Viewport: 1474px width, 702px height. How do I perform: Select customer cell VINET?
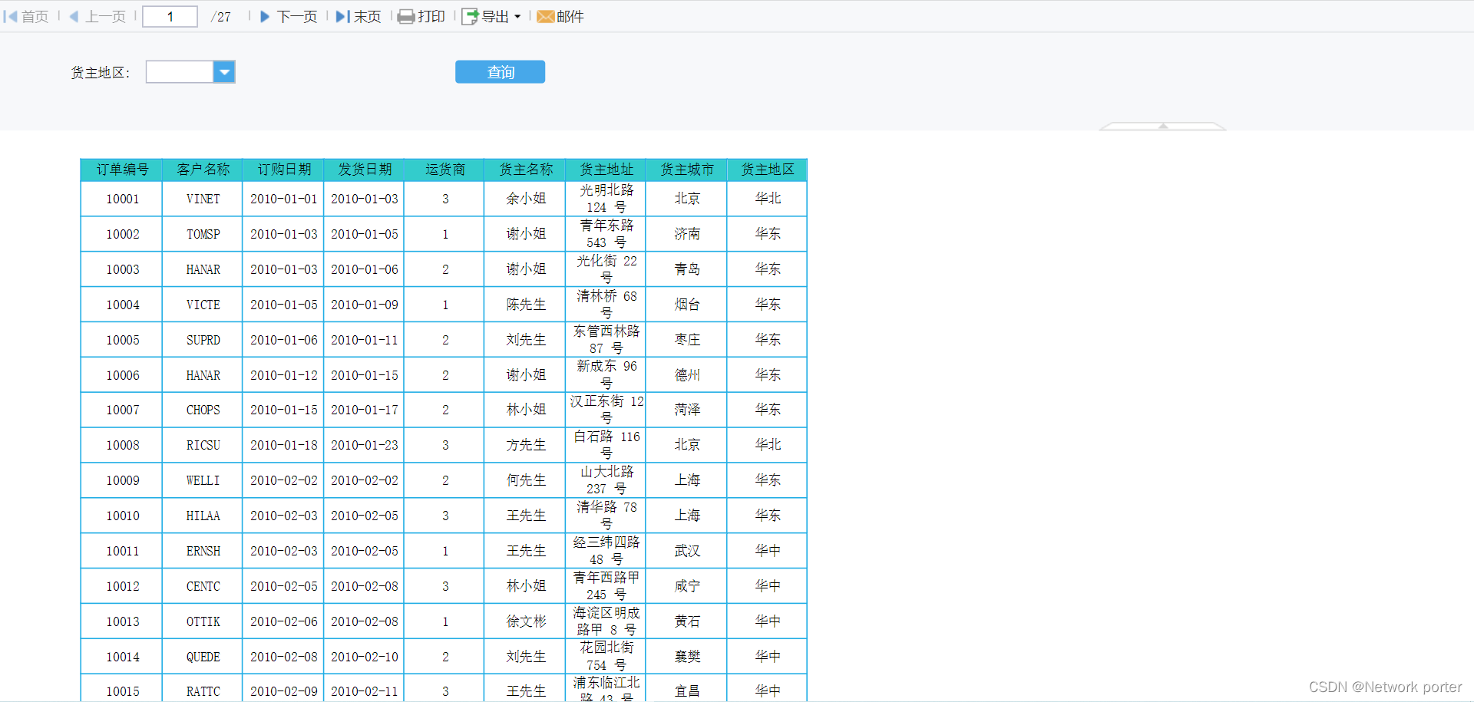coord(203,199)
